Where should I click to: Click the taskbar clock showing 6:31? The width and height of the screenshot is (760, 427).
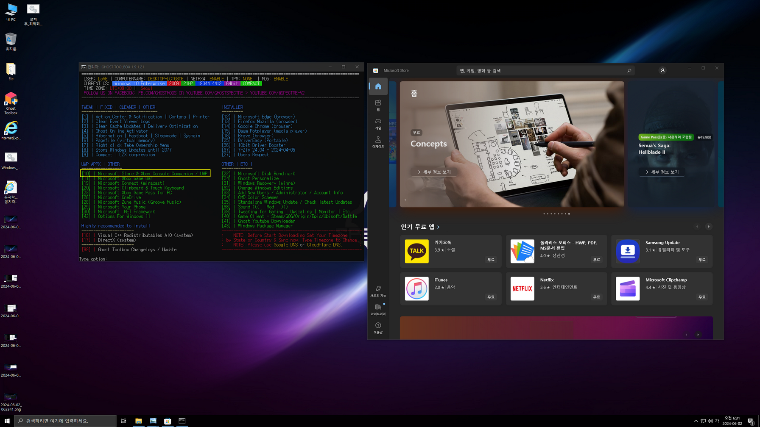tap(732, 421)
